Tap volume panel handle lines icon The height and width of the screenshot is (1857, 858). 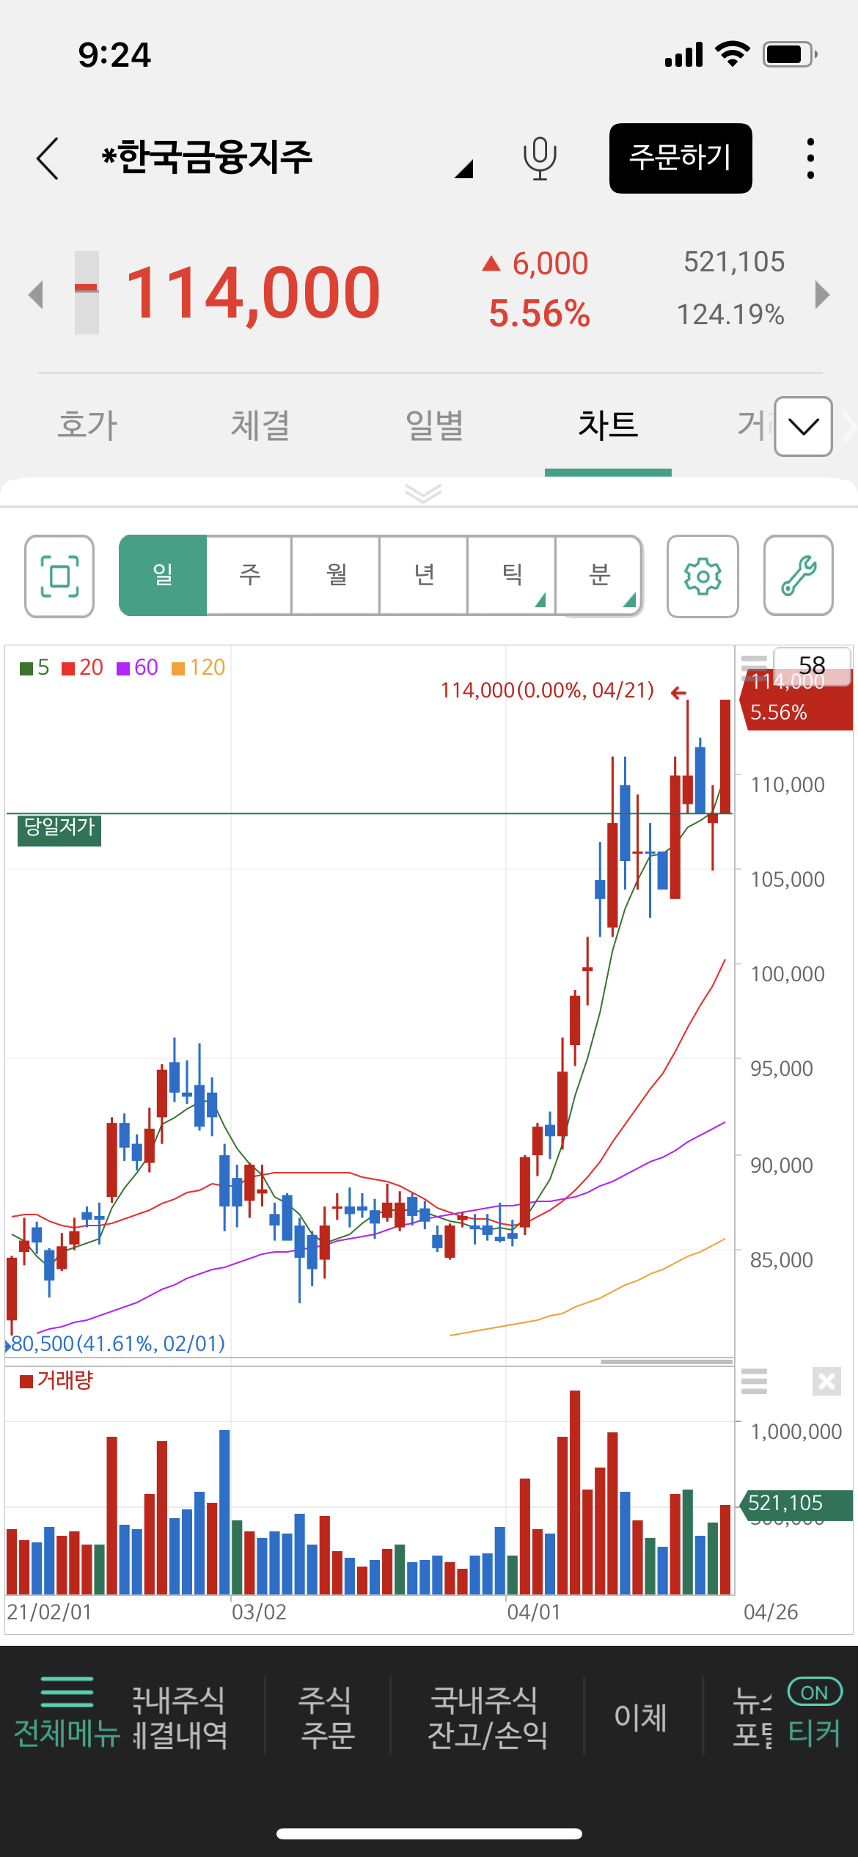754,1381
